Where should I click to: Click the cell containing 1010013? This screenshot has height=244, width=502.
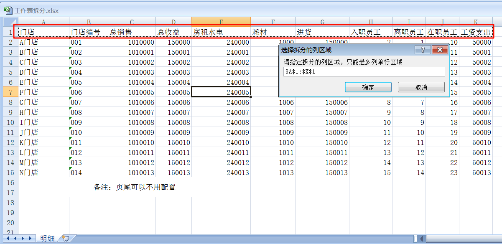point(132,173)
